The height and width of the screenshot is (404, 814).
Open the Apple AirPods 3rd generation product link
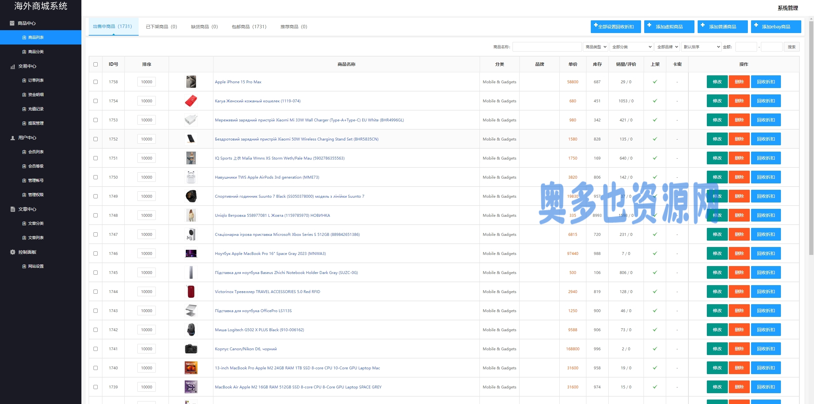coord(267,177)
